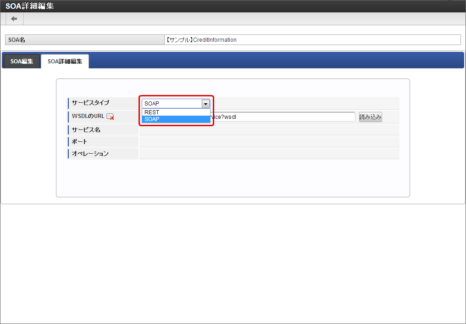The height and width of the screenshot is (324, 466).
Task: Click the SOA詳細編集 page title
Action: point(30,6)
